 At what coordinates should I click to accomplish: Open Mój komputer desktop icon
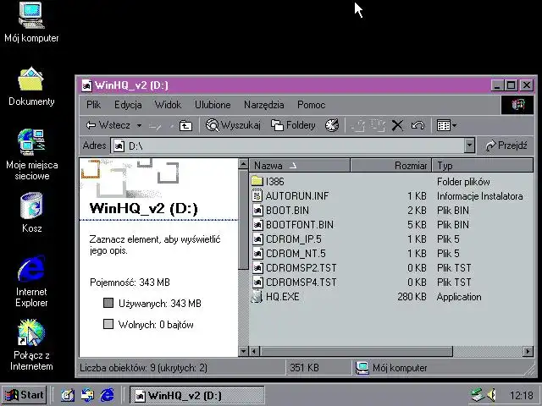[x=31, y=23]
